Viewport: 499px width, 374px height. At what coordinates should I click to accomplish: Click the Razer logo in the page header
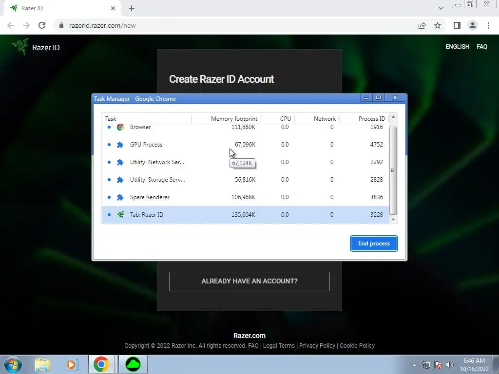coord(20,47)
